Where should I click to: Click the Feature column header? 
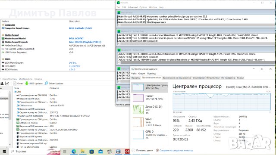point(5,21)
